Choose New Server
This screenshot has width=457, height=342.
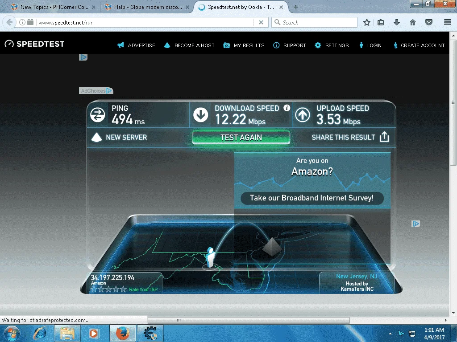pyautogui.click(x=119, y=137)
